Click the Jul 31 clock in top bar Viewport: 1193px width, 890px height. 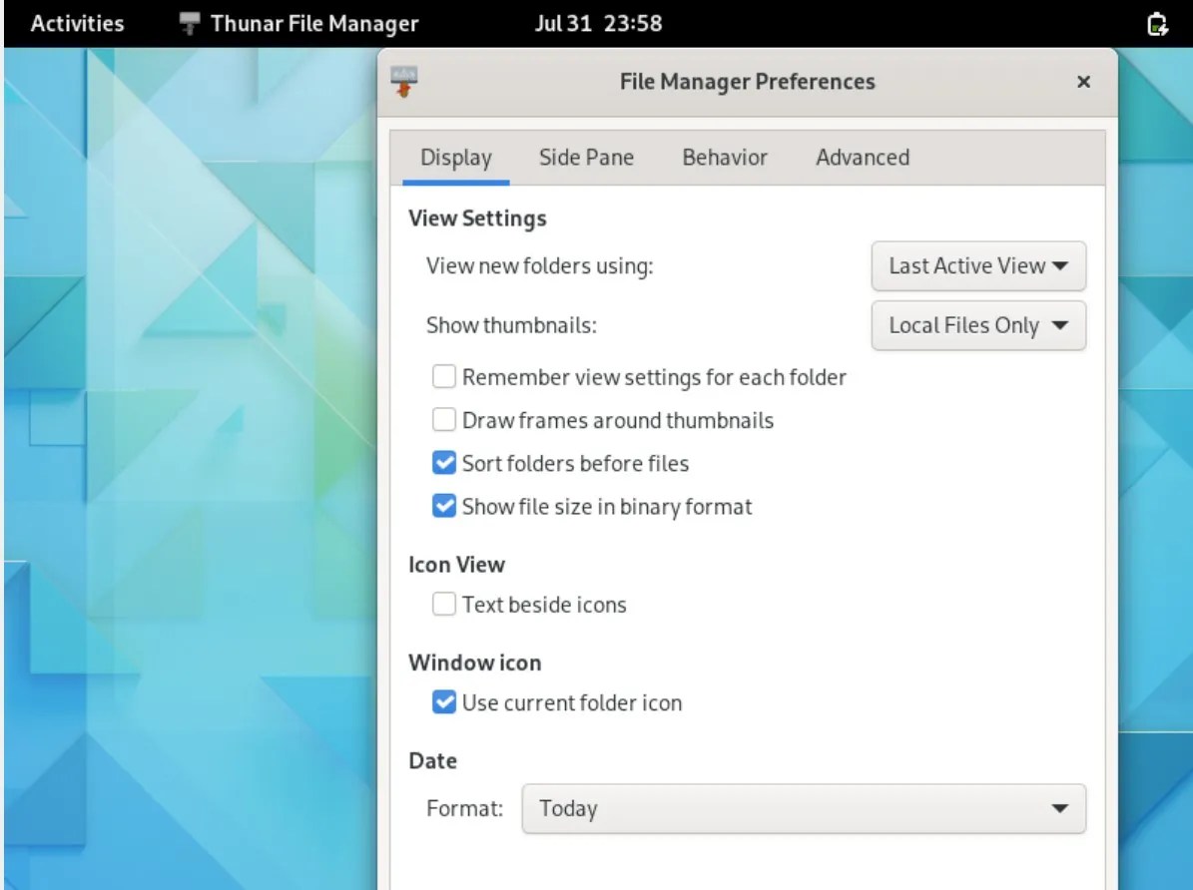598,23
